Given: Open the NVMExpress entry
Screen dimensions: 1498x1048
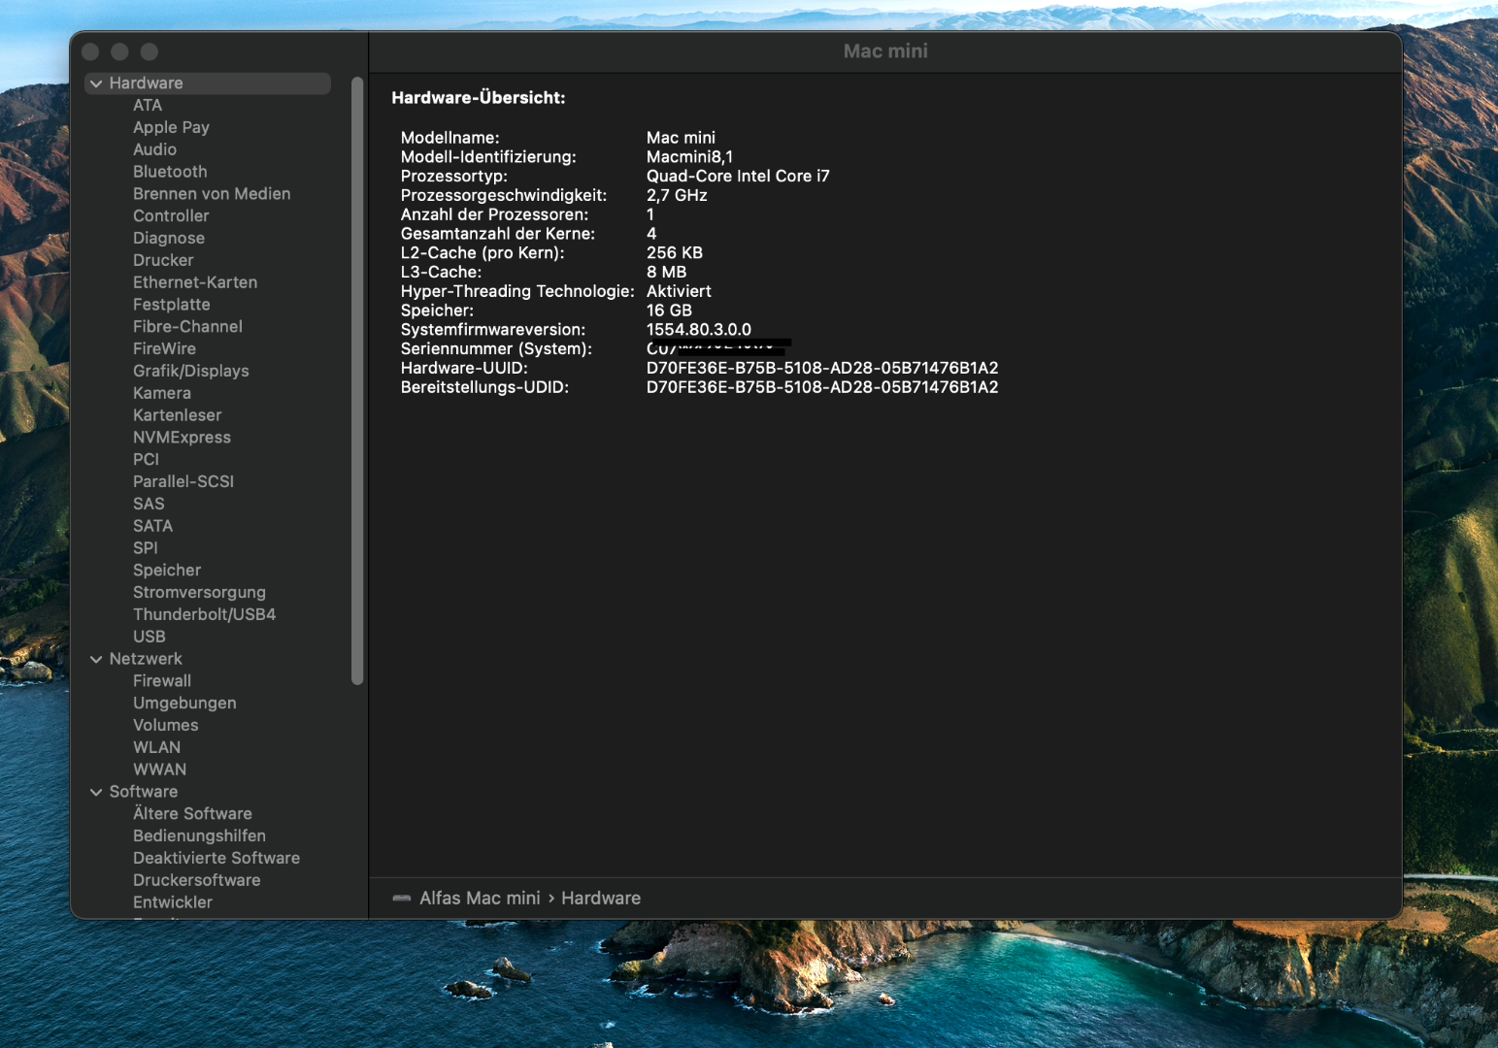Looking at the screenshot, I should point(182,438).
